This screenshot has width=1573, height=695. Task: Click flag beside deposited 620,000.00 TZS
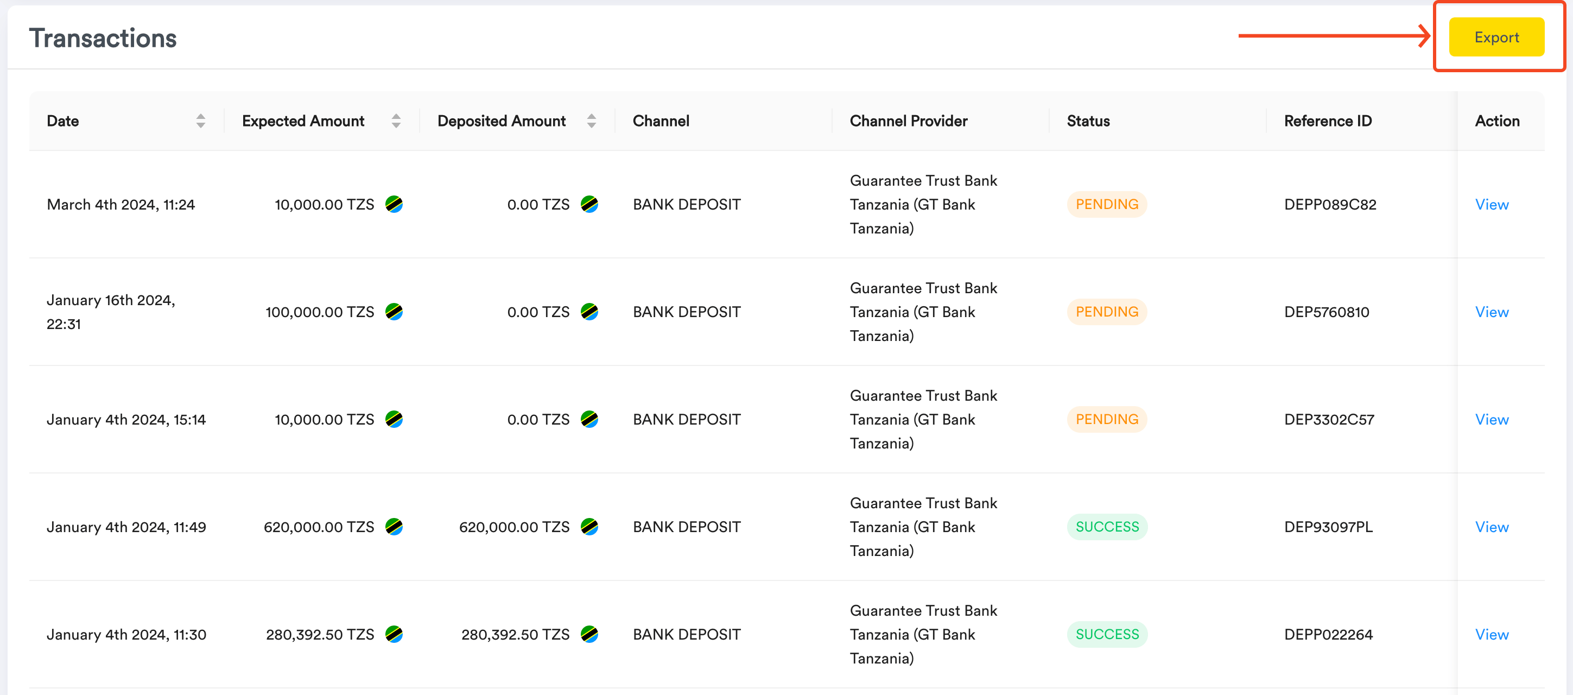(589, 527)
